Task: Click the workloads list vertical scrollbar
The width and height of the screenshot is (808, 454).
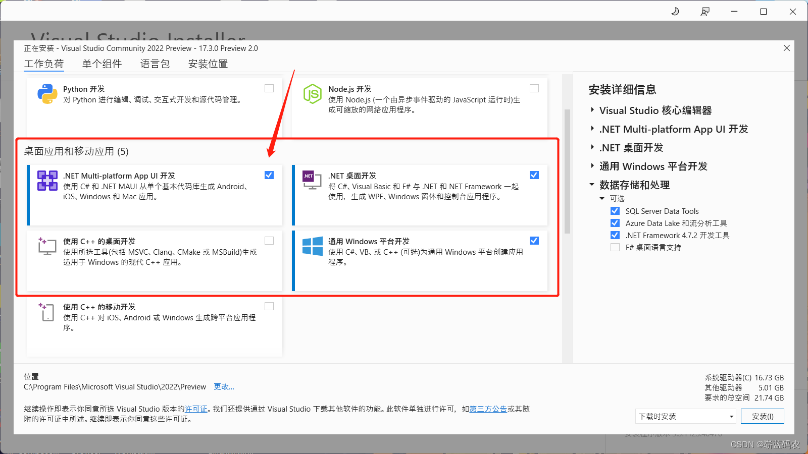Action: pos(567,172)
